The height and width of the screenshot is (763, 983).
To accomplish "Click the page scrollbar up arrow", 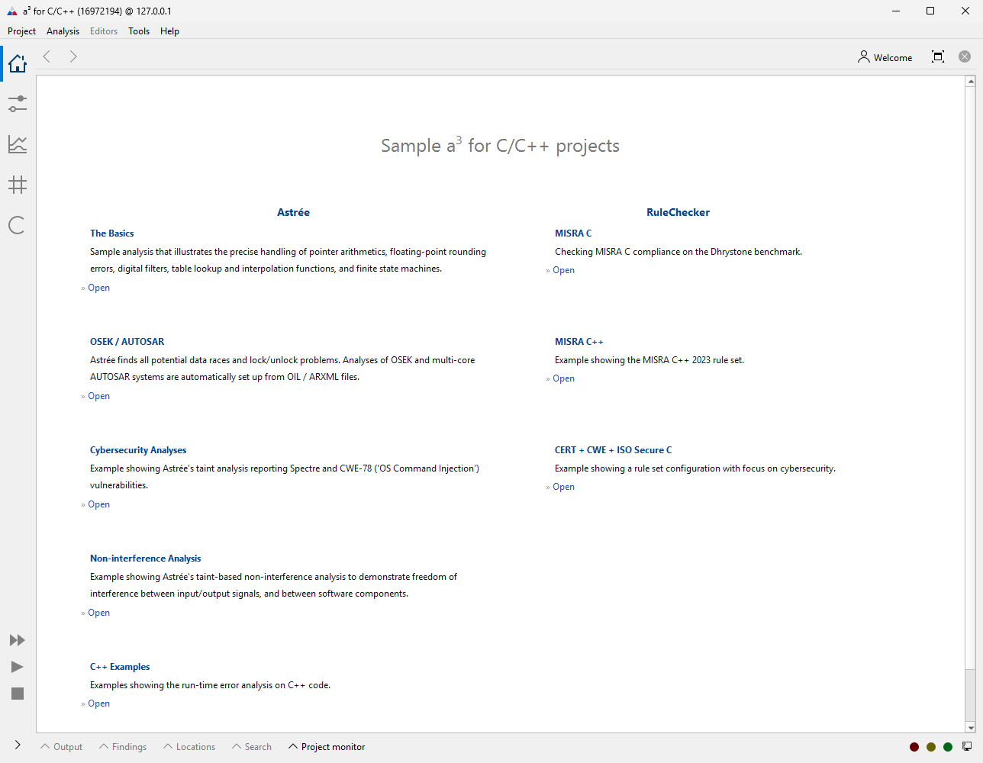I will 971,81.
